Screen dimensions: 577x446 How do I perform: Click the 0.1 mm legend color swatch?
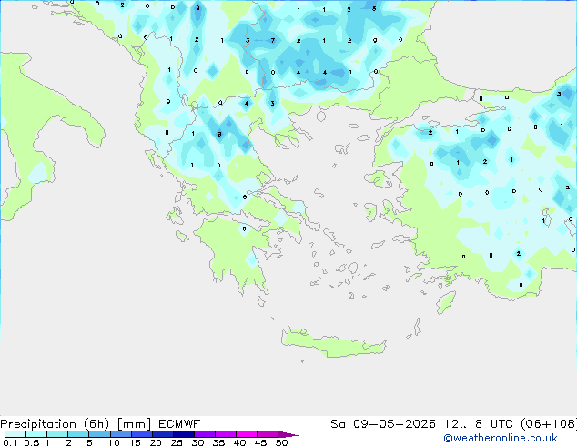pyautogui.click(x=15, y=434)
